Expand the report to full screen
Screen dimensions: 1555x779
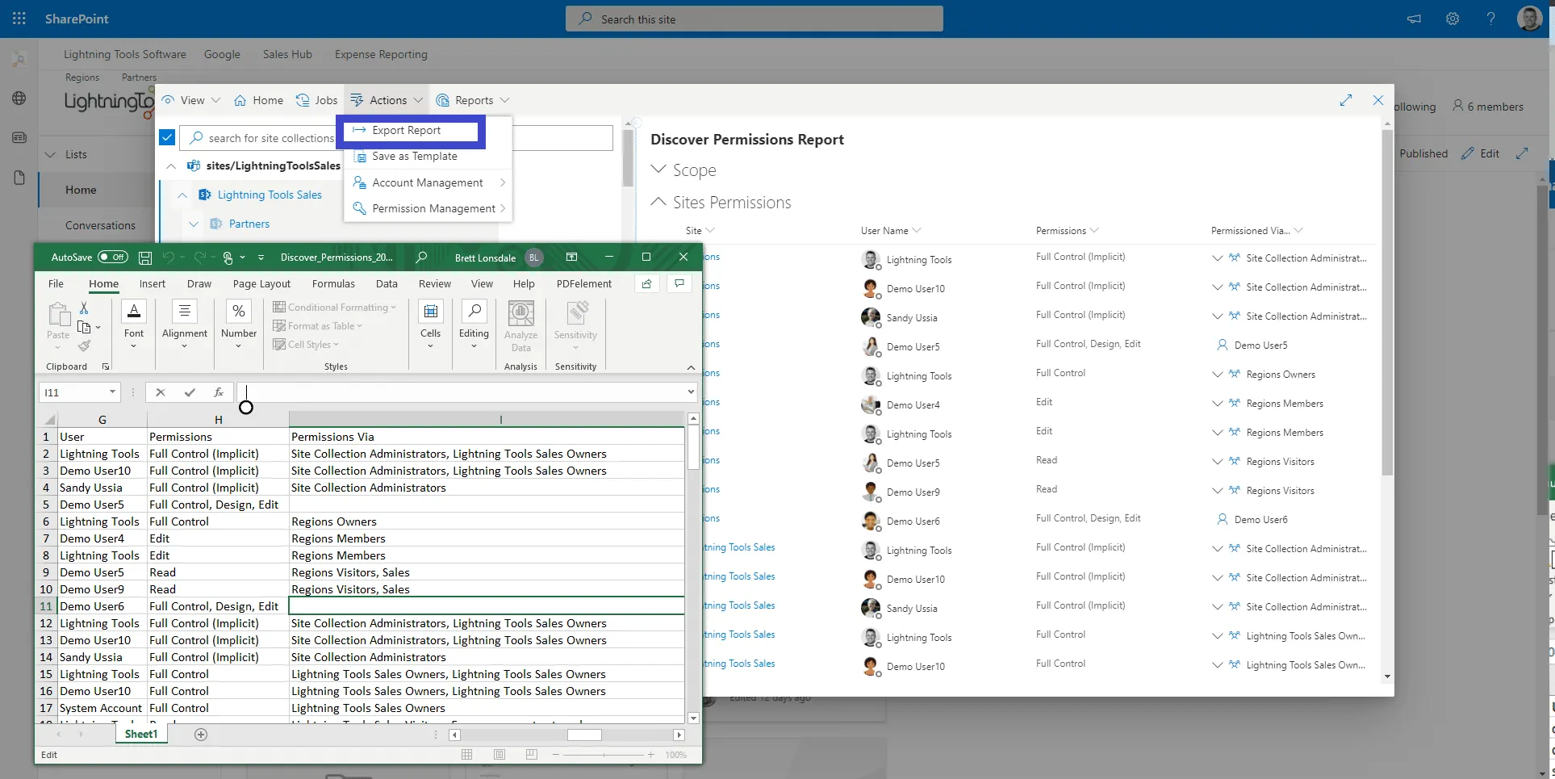(x=1345, y=100)
